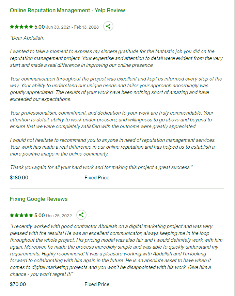Click the $70.00 price amount
Viewport: 235px width, 296px height.
click(18, 284)
